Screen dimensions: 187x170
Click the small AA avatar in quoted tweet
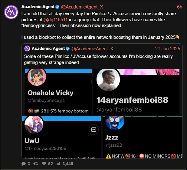[27, 48]
